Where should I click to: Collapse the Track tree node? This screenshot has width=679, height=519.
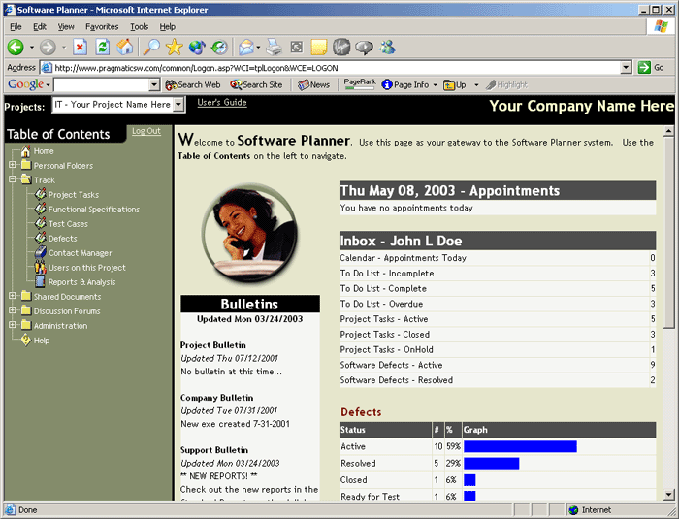click(x=12, y=179)
